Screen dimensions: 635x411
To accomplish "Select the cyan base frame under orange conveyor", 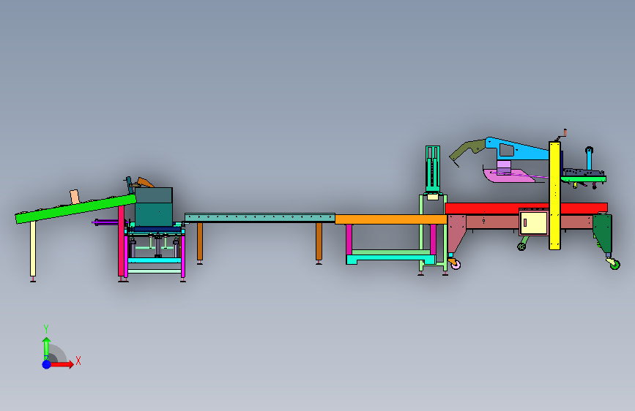I will click(390, 257).
